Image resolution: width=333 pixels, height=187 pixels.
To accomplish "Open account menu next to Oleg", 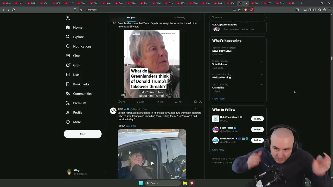I will coord(102,172).
